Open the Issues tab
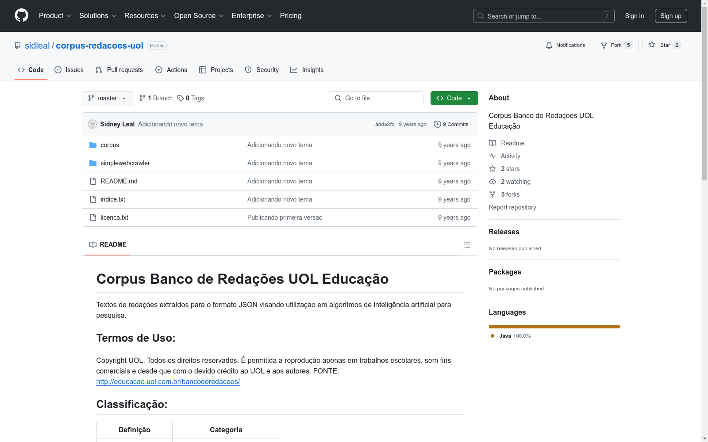The image size is (708, 442). coord(69,70)
